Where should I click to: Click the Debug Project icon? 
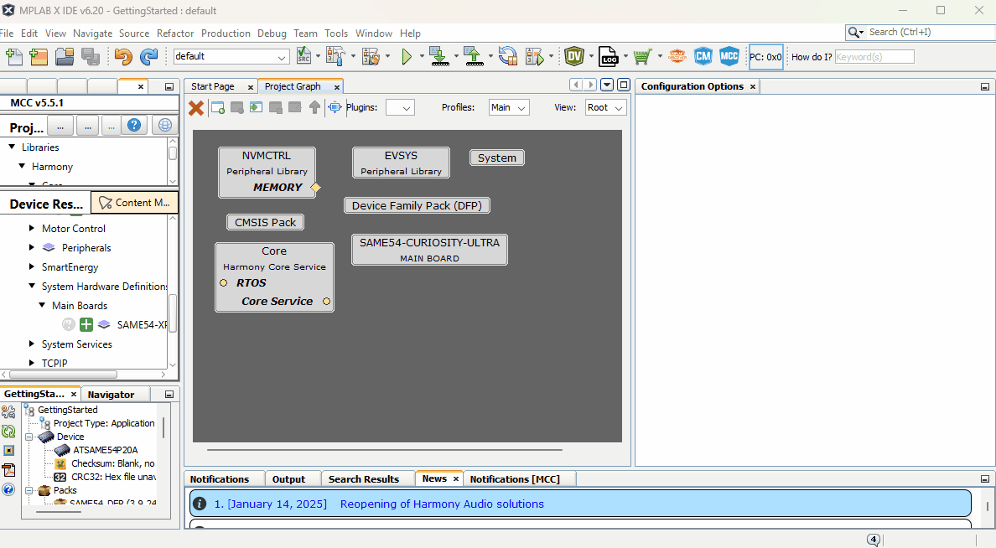click(536, 56)
